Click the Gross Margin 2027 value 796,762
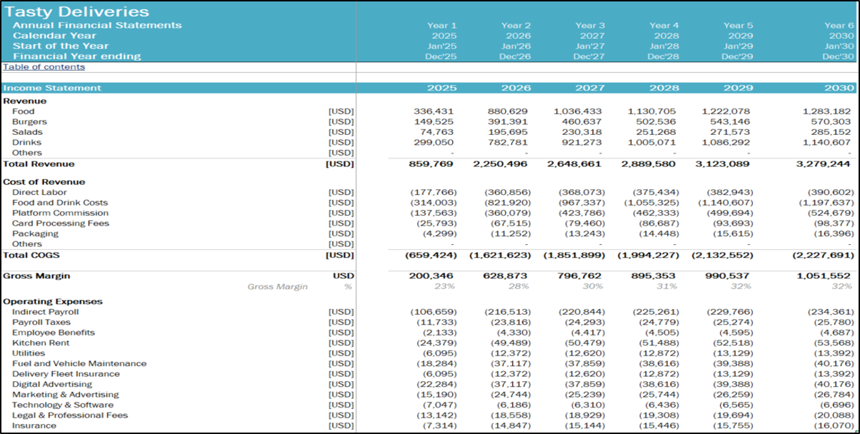860x434 pixels. click(x=580, y=276)
